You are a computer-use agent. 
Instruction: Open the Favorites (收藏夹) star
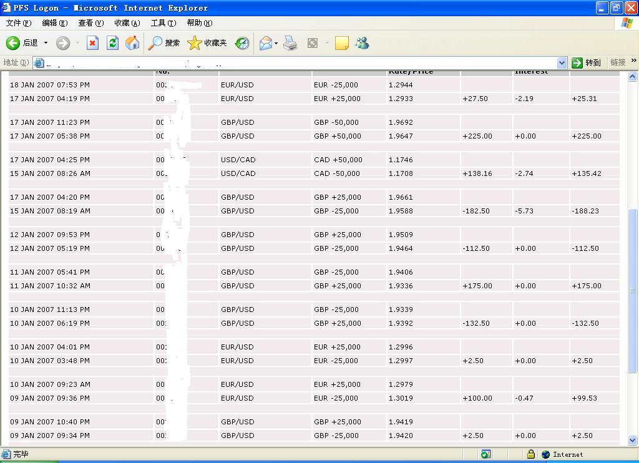207,43
